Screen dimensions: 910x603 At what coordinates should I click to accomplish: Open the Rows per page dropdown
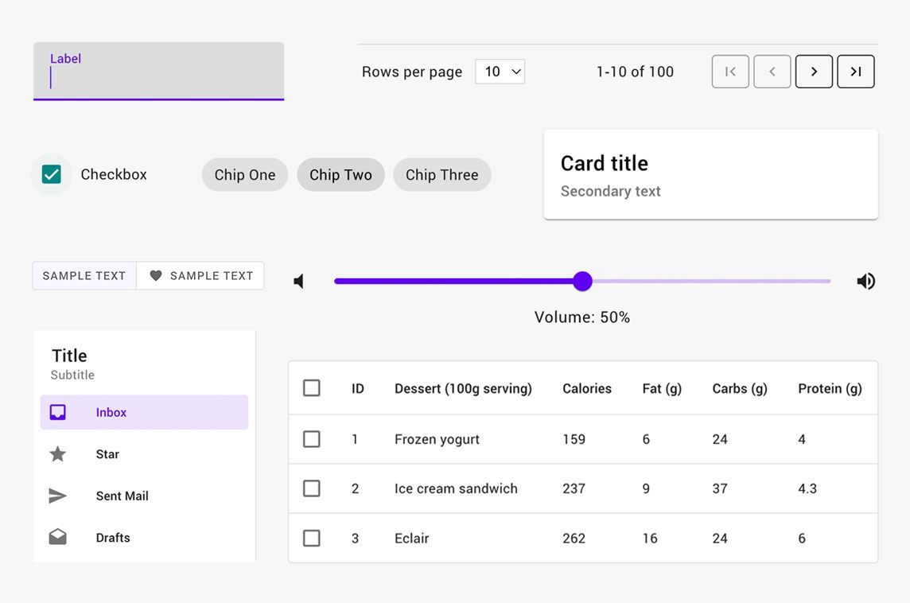coord(500,72)
